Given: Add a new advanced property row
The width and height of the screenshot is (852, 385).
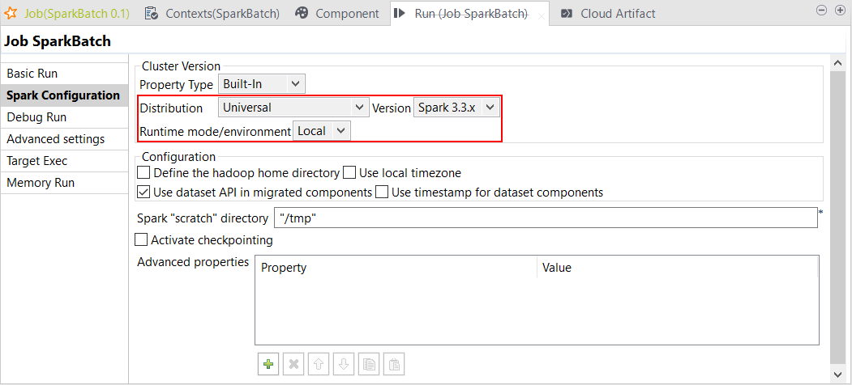Looking at the screenshot, I should (x=268, y=364).
